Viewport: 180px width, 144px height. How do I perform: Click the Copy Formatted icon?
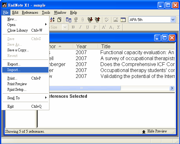(59, 20)
